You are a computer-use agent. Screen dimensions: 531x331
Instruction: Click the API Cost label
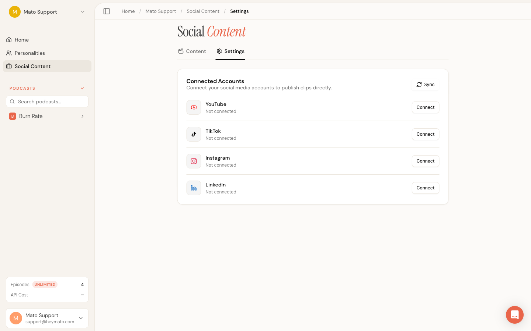20,295
